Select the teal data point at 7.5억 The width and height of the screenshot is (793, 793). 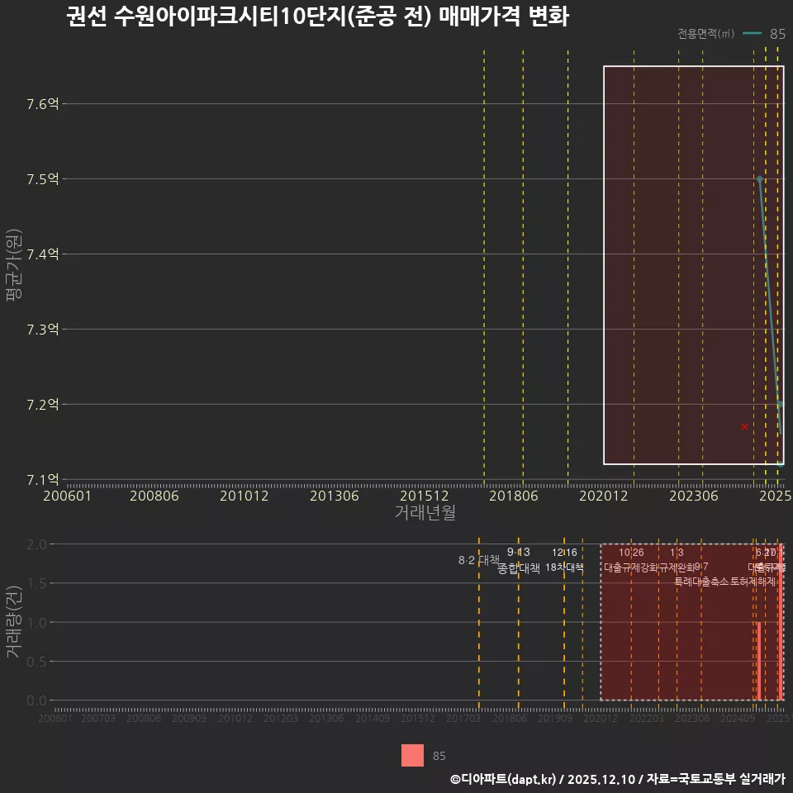coord(759,178)
